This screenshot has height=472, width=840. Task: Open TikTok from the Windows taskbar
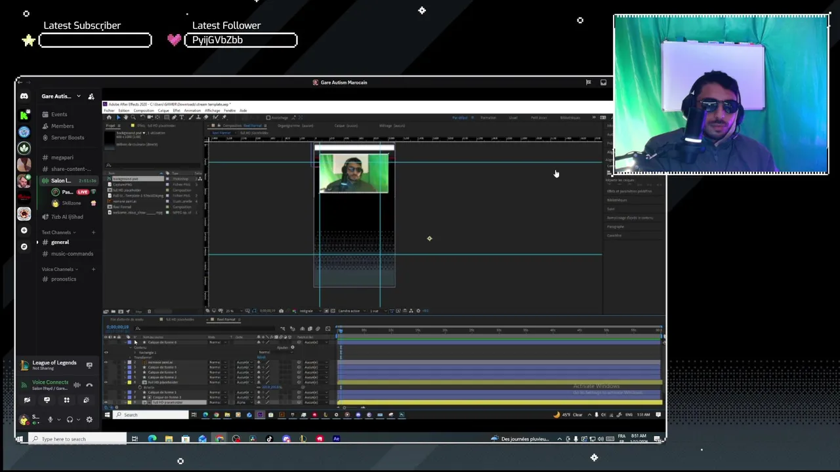[270, 439]
